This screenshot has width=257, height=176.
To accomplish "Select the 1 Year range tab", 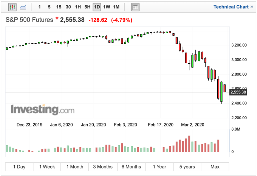I will click(159, 167).
